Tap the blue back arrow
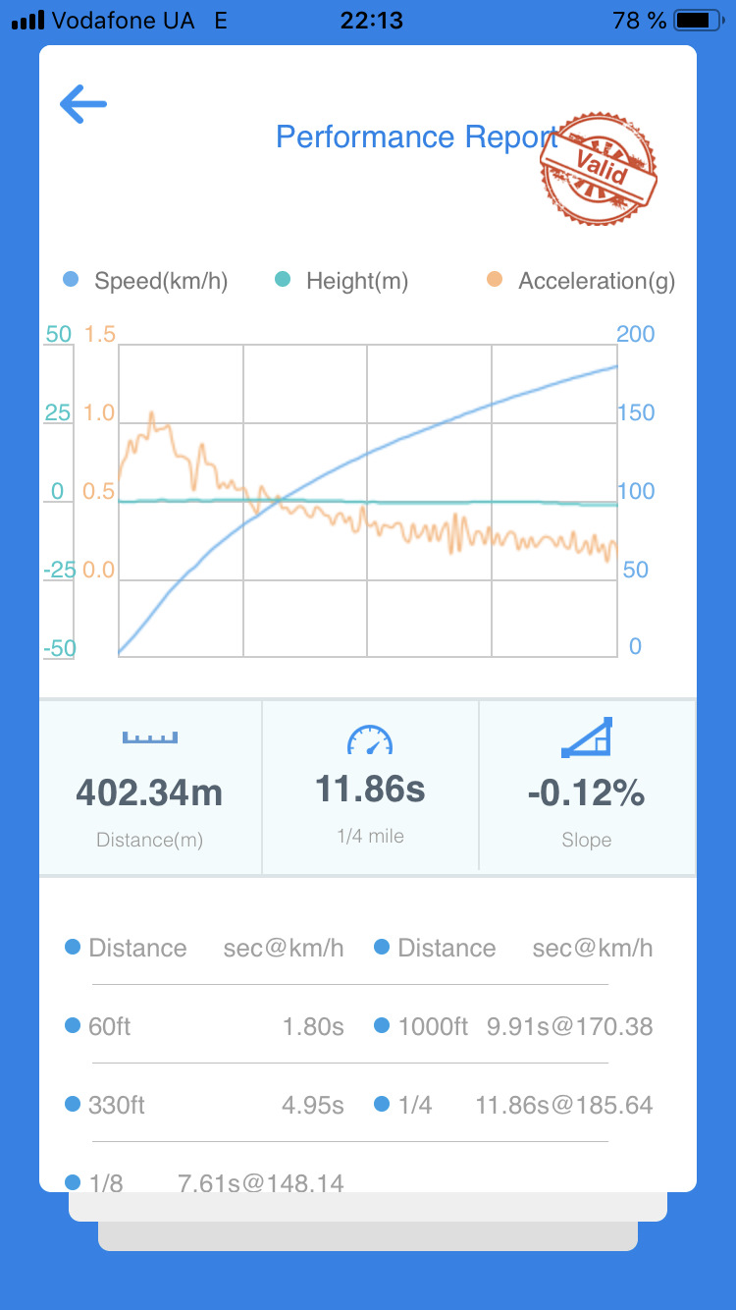The height and width of the screenshot is (1310, 736). coord(83,104)
